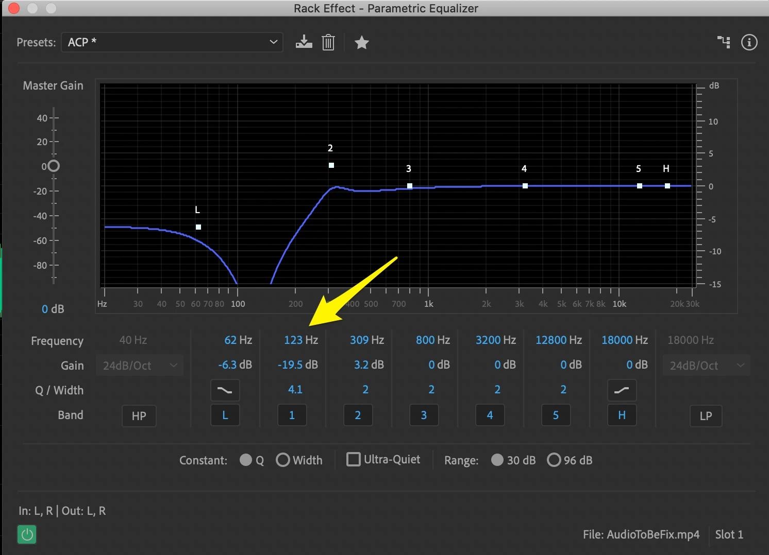This screenshot has height=555, width=769.
Task: Click the Master Gain slider knob
Action: pos(54,166)
